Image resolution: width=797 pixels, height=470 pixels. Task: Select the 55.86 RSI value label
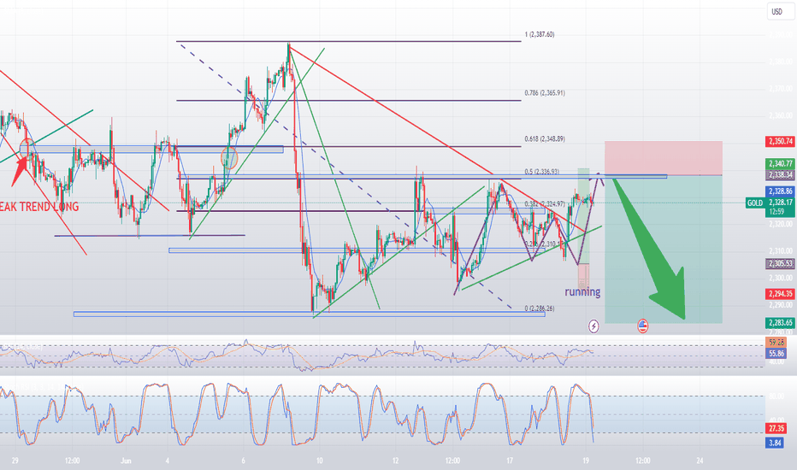pos(776,353)
